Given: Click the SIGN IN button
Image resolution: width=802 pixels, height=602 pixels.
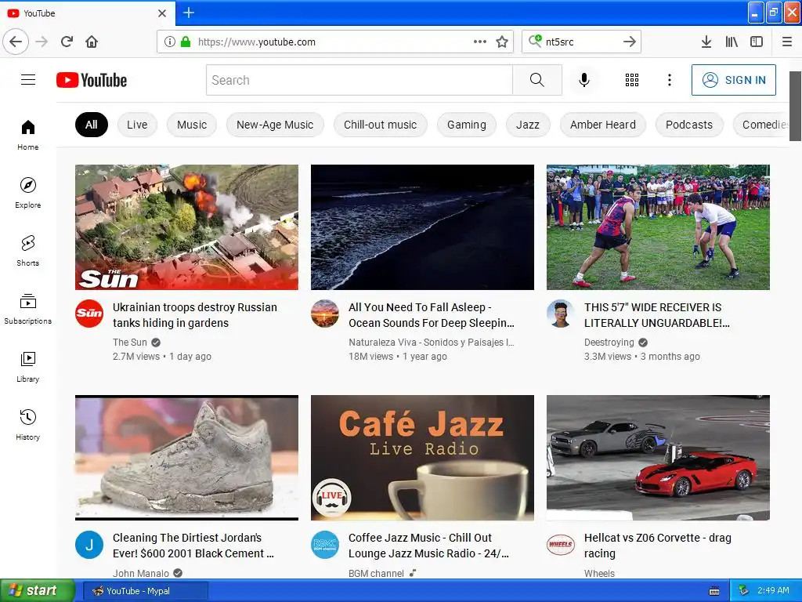Looking at the screenshot, I should (x=733, y=80).
